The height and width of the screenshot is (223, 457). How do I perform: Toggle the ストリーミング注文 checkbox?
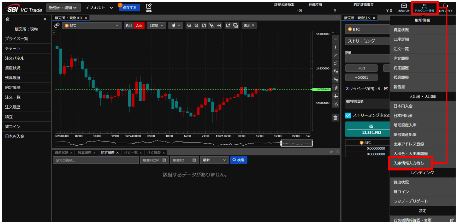click(348, 115)
